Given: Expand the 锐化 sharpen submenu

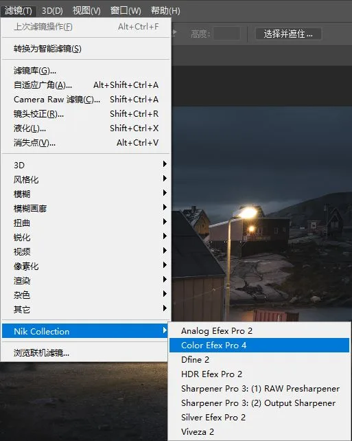Looking at the screenshot, I should pos(86,237).
